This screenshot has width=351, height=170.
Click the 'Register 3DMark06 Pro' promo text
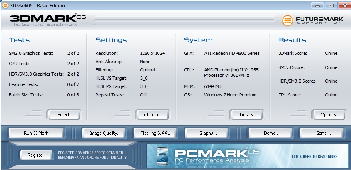point(93,155)
